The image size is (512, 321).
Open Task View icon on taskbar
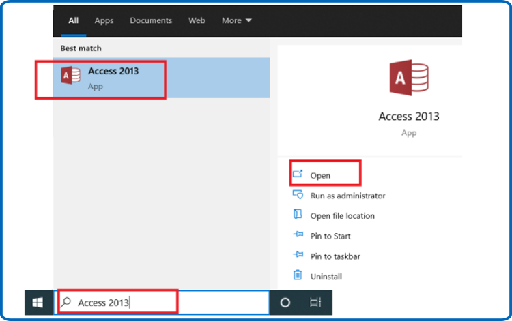(315, 303)
